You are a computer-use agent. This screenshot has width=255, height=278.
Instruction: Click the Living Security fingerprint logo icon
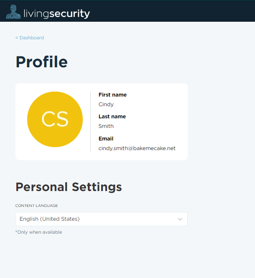pyautogui.click(x=13, y=12)
